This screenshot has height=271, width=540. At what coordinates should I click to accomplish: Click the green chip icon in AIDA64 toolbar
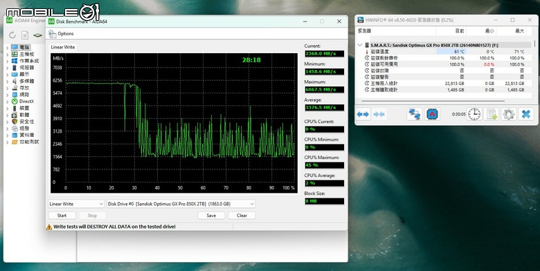click(37, 35)
